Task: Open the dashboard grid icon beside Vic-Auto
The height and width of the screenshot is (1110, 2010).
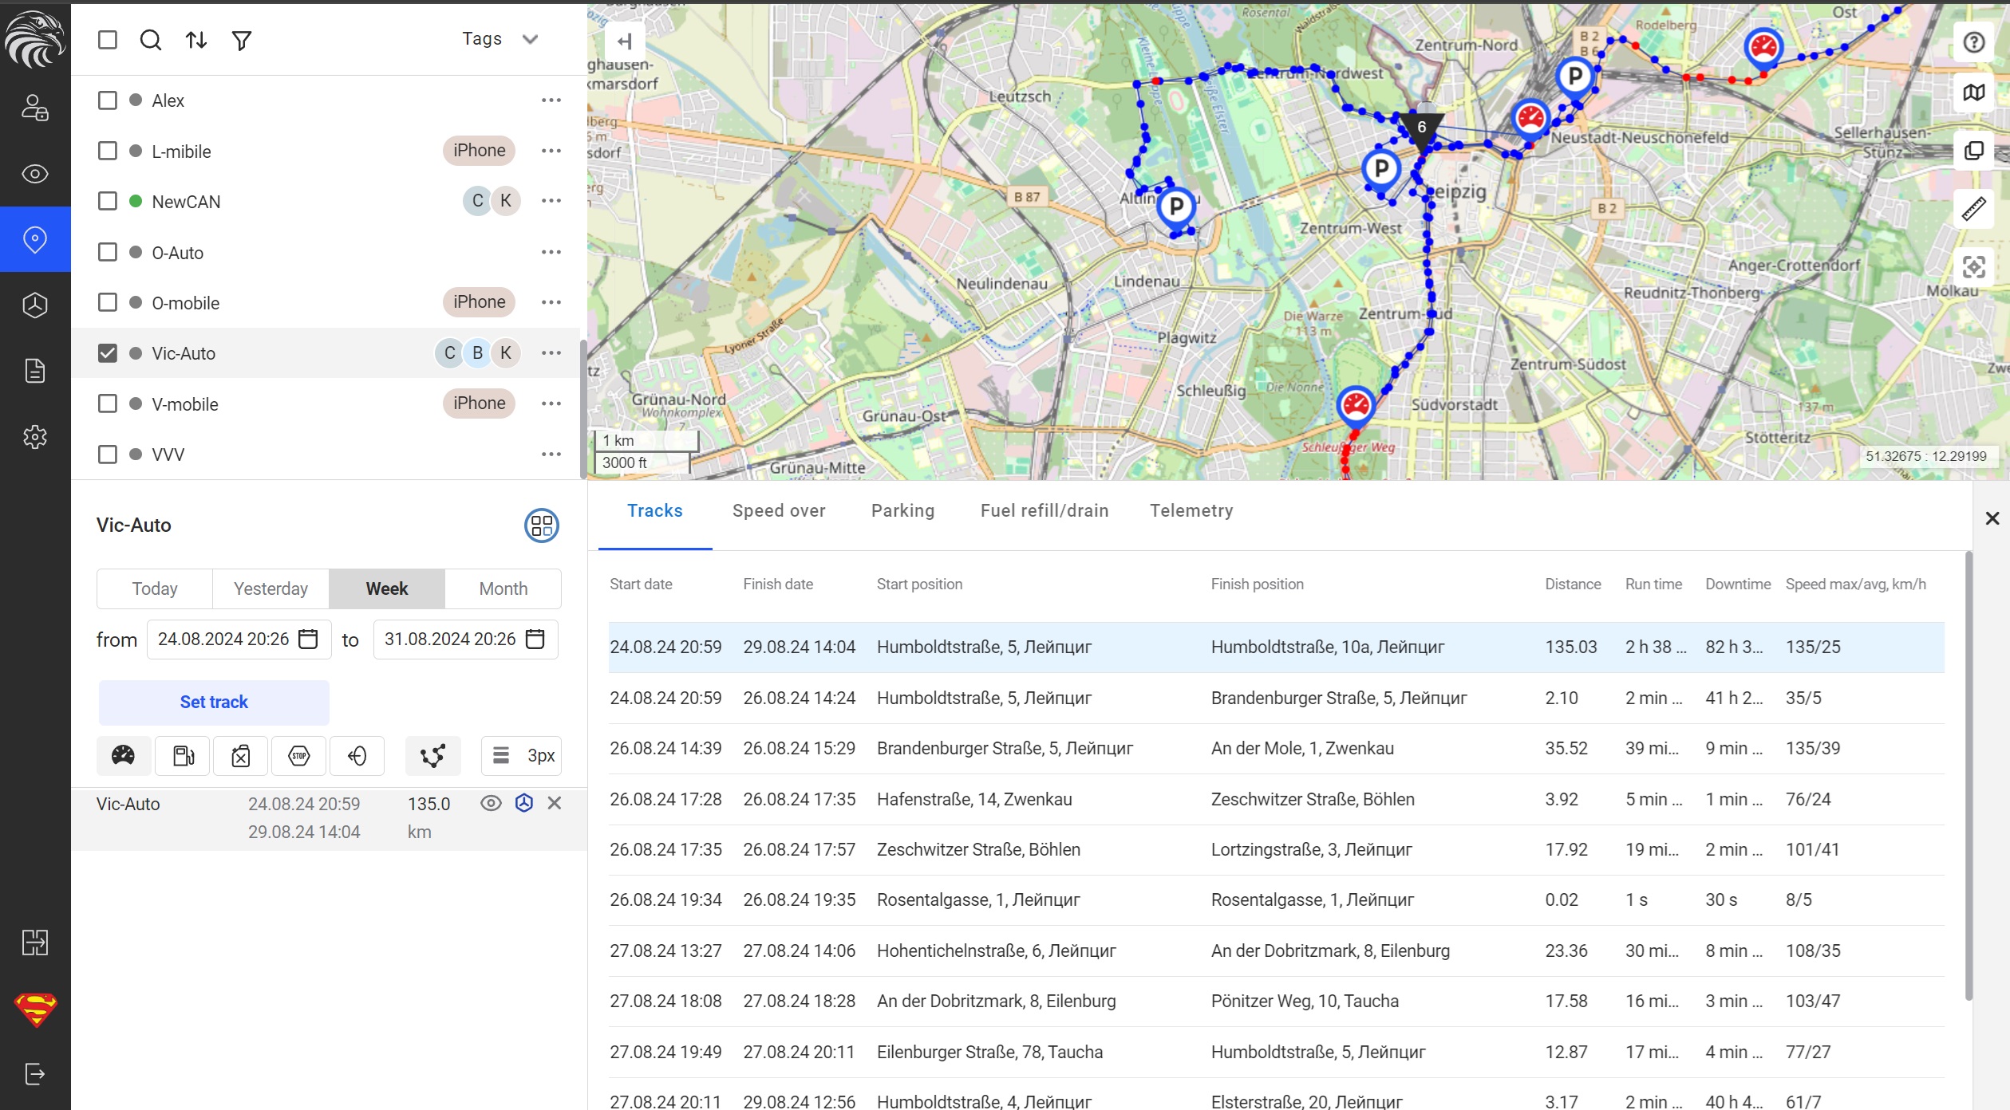Action: click(x=542, y=525)
